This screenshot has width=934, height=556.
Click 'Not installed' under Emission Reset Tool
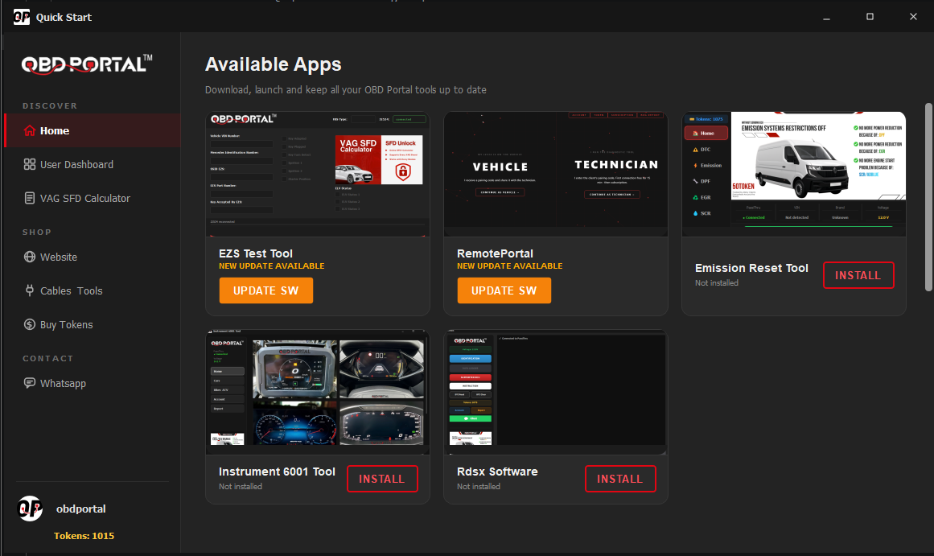coord(717,282)
